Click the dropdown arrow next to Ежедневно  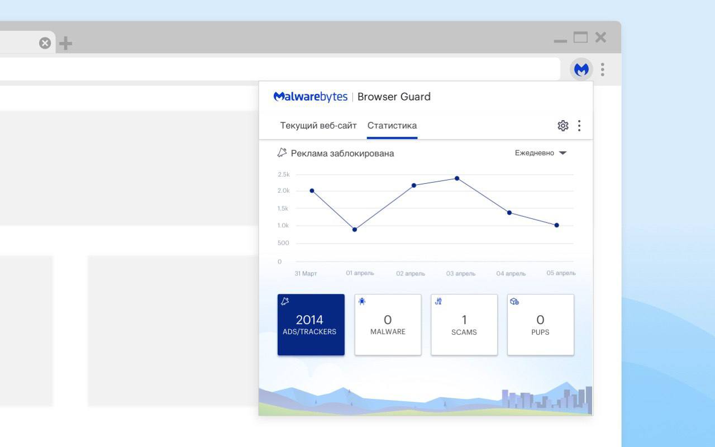(x=563, y=153)
